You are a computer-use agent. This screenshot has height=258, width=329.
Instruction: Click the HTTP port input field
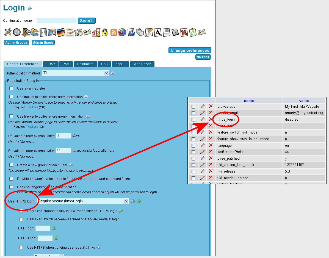point(43,228)
